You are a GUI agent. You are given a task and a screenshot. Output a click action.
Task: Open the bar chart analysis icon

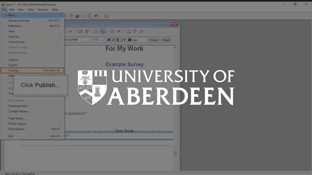pos(77,16)
